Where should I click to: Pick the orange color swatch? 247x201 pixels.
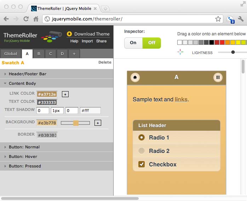[228, 42]
